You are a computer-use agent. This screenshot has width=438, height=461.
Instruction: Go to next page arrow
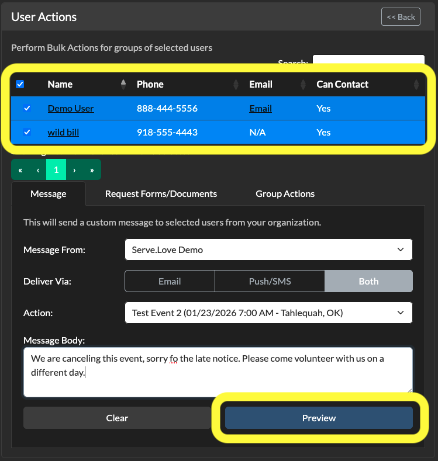pos(74,169)
